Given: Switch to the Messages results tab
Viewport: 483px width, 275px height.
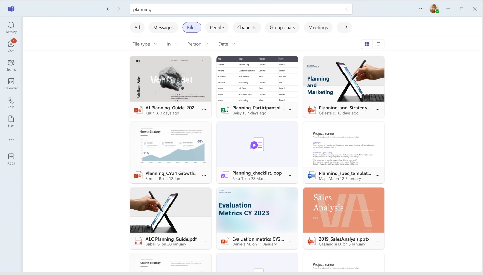Looking at the screenshot, I should (163, 27).
